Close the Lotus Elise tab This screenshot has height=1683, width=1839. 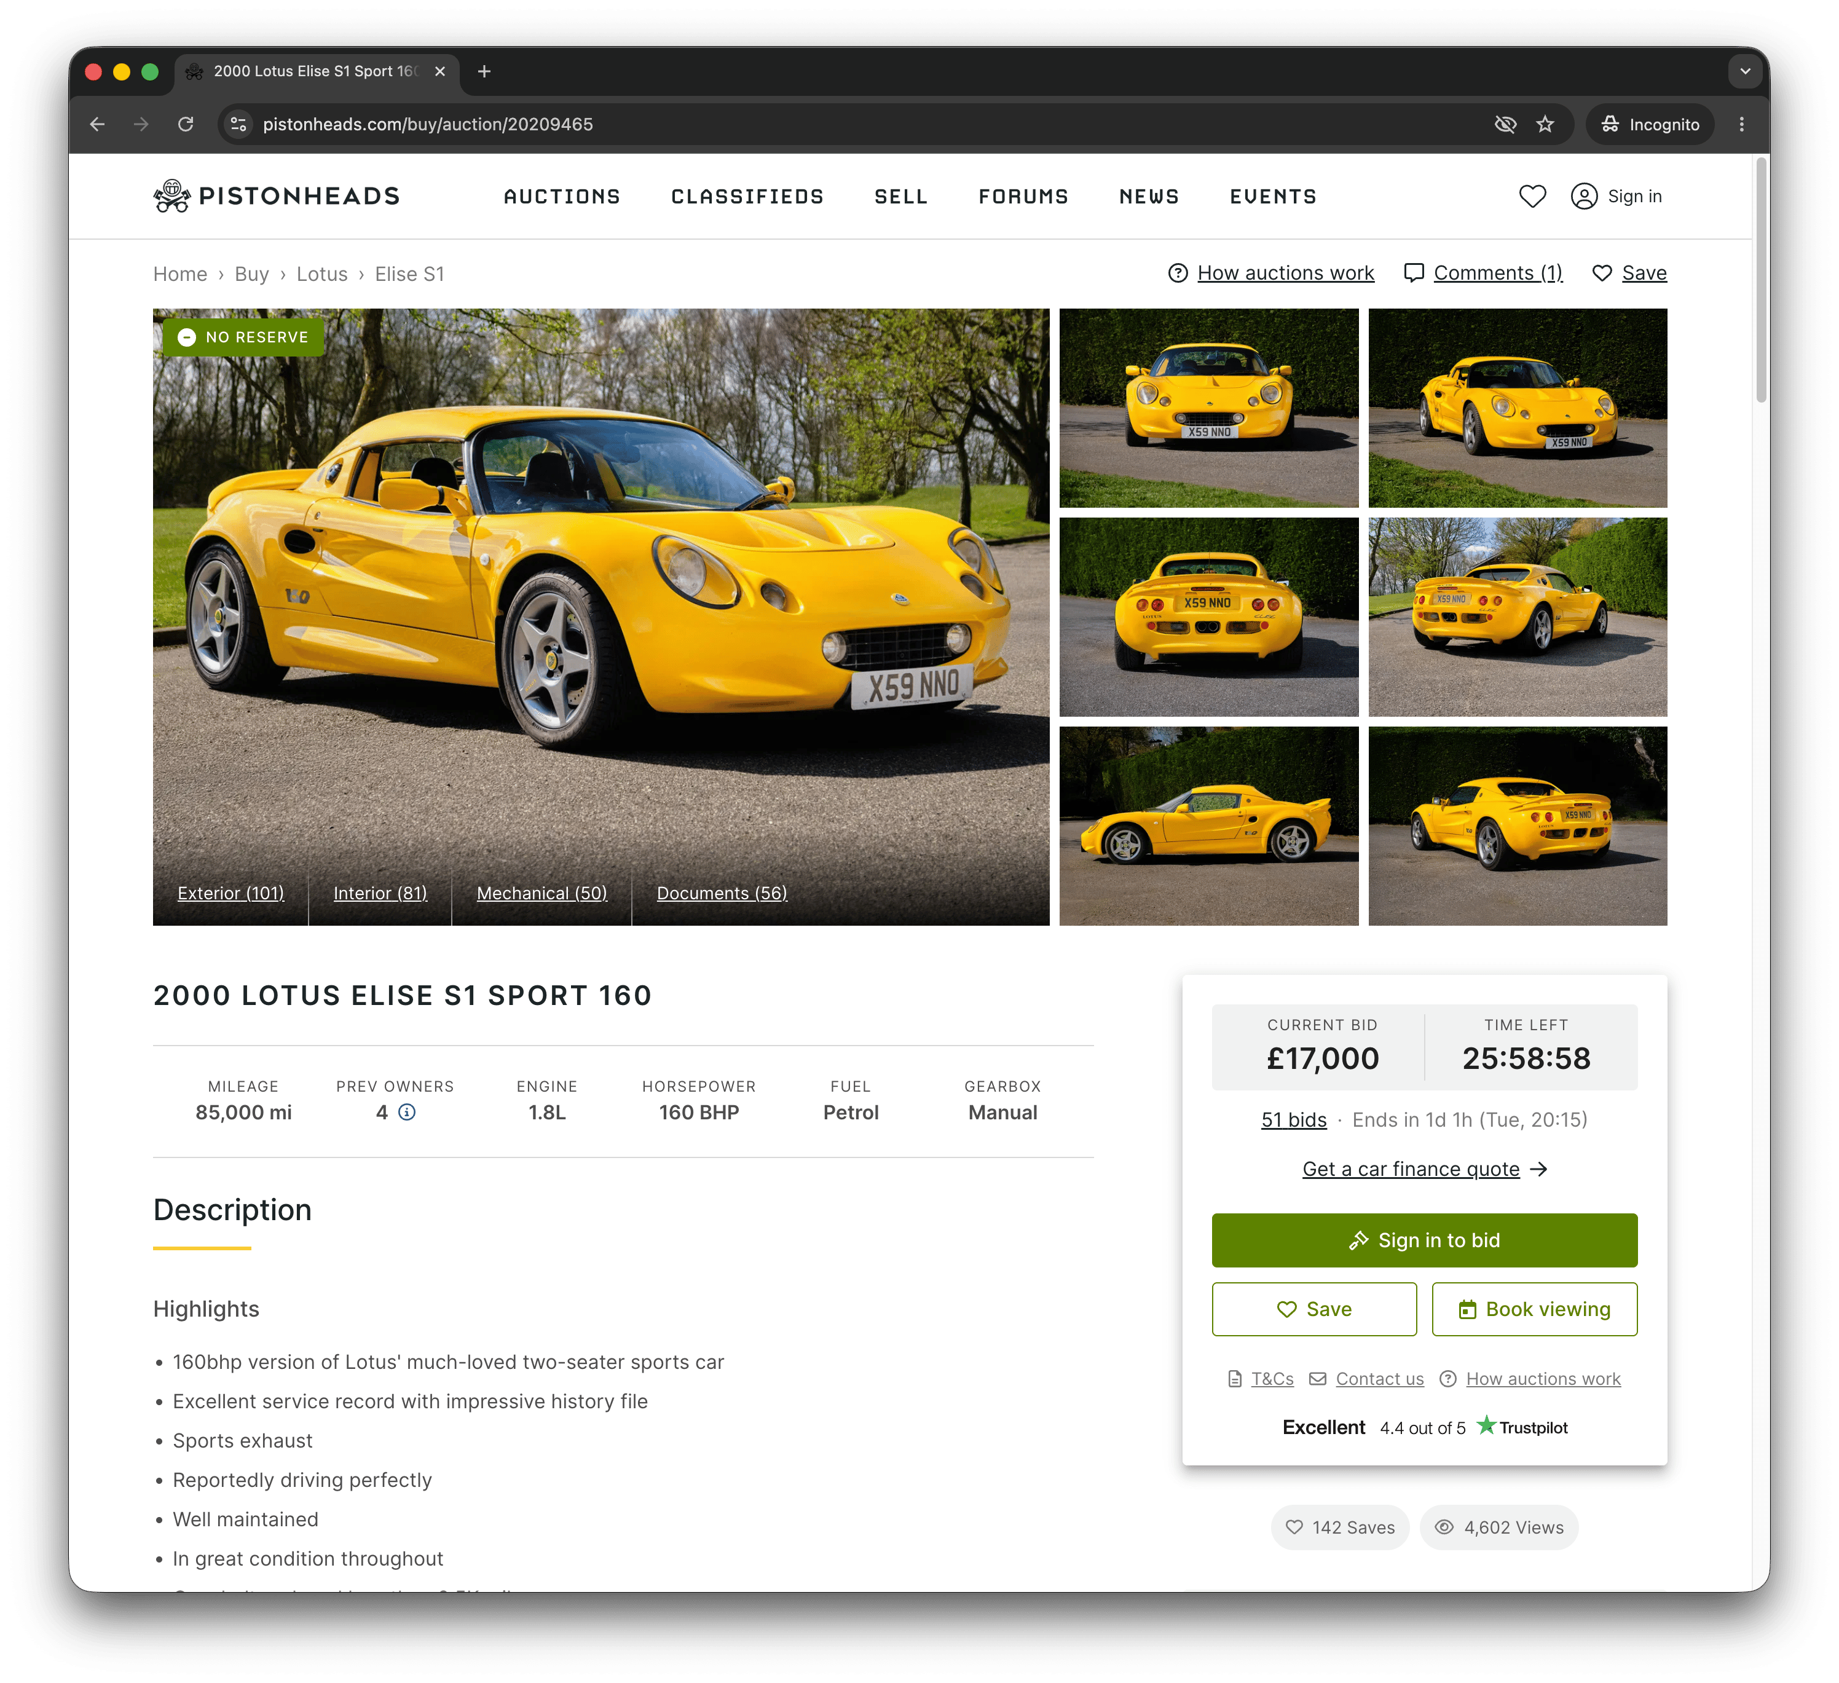click(x=439, y=71)
